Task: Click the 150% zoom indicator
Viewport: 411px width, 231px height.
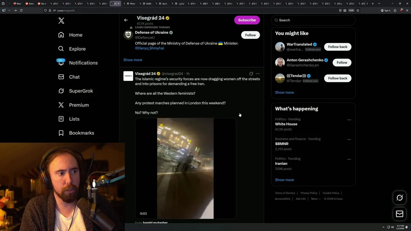Action: (x=351, y=11)
